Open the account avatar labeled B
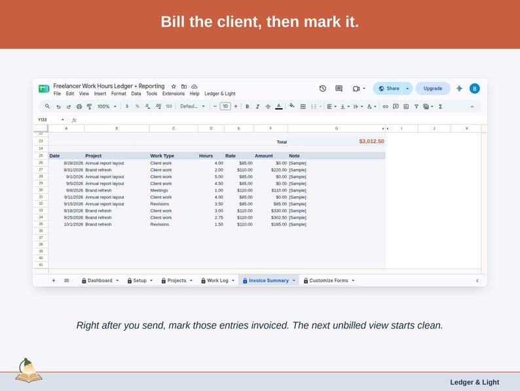The image size is (520, 391). 475,89
